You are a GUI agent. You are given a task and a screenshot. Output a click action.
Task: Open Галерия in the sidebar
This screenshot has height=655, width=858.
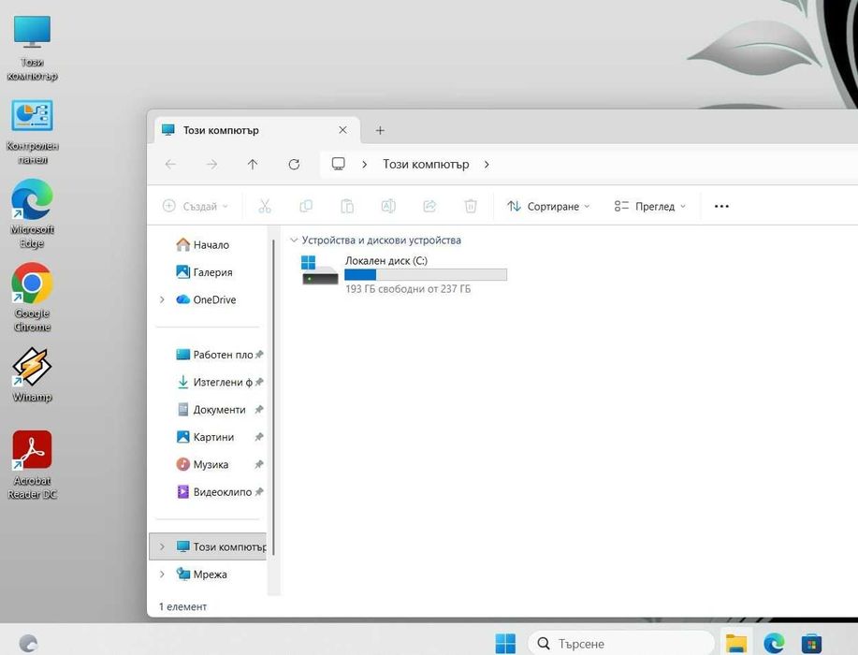[205, 272]
